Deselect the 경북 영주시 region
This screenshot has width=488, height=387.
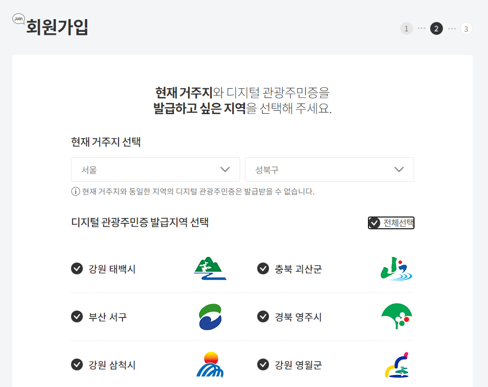point(263,316)
